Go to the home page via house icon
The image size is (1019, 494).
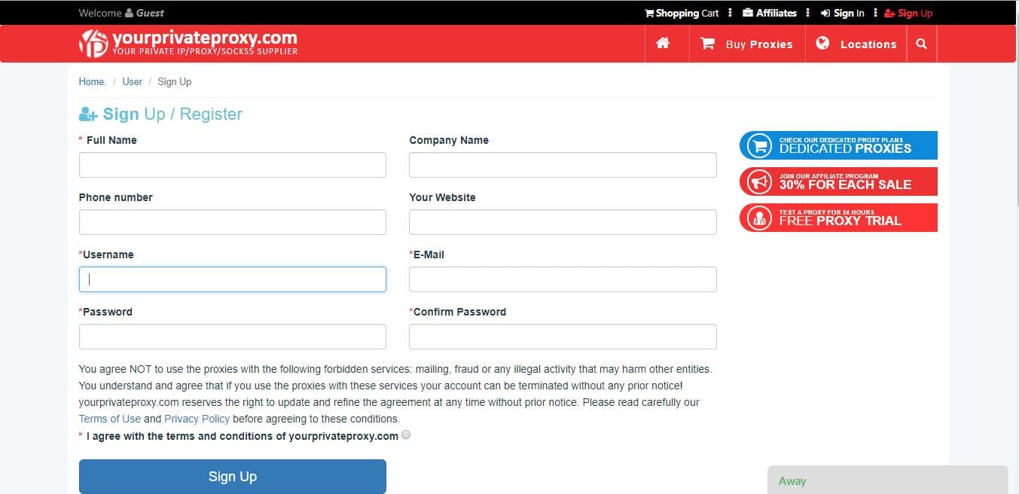click(663, 44)
